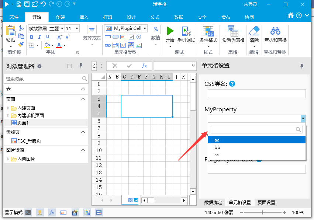The height and width of the screenshot is (220, 314).
Task: Select the hyperlink cell type icon
Action: [x=108, y=45]
